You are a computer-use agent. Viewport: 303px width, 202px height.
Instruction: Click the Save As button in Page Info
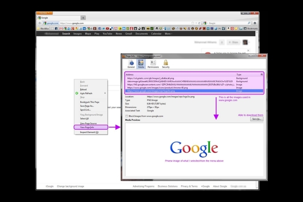pos(257,119)
